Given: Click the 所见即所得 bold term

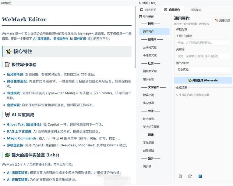Looking at the screenshot, I should (x=15, y=75).
